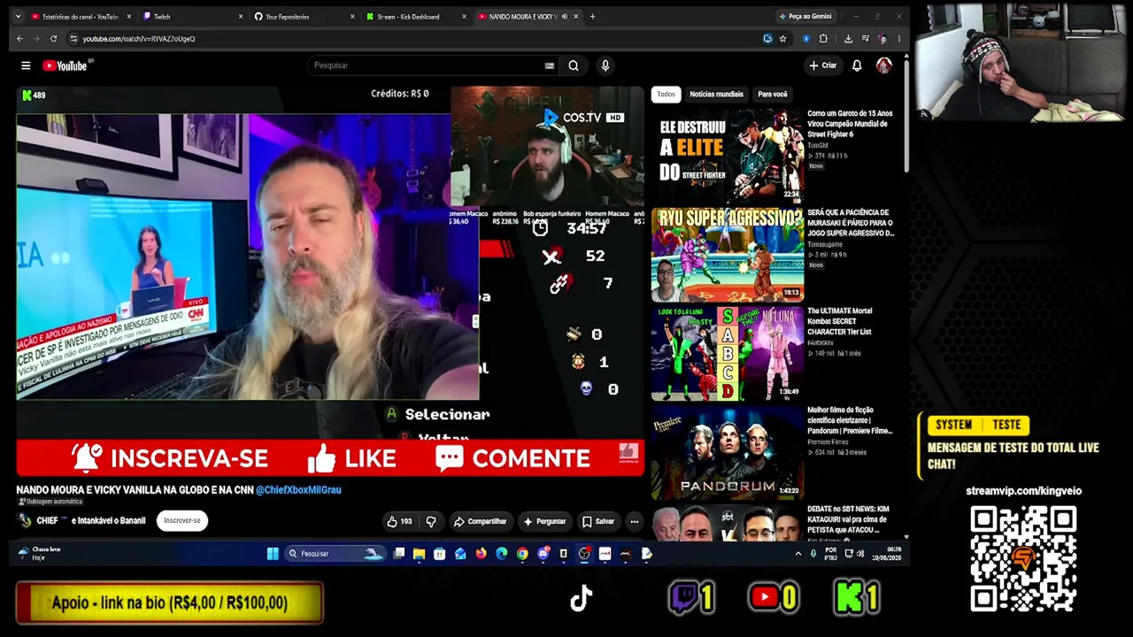Screen dimensions: 1133x637
Task: Open site information icon in address bar
Action: click(x=73, y=39)
